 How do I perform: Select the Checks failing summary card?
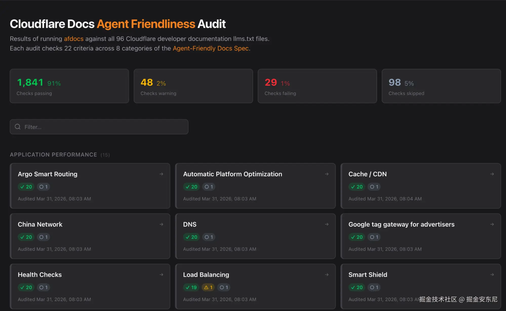(317, 86)
